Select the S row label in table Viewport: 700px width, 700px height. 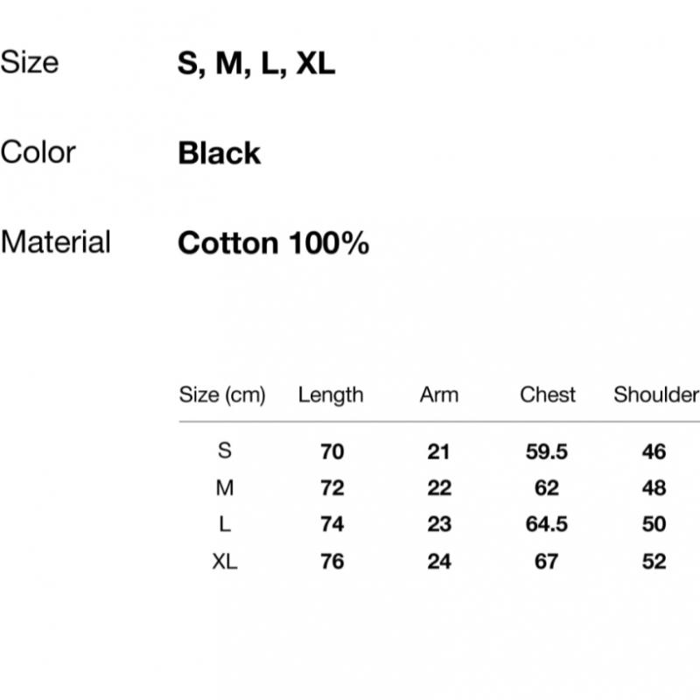pyautogui.click(x=225, y=451)
